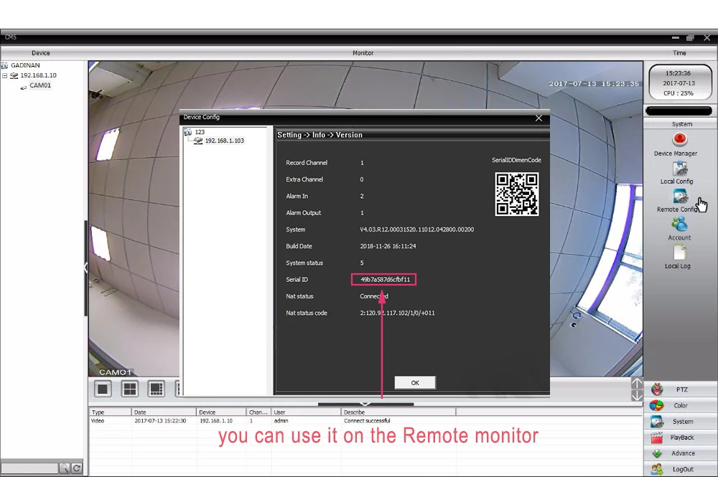Viewport: 718px width, 477px height.
Task: Minimize the CMS window
Action: point(676,37)
